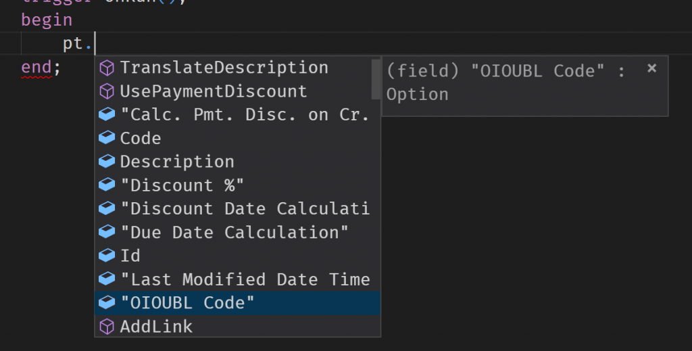Screen dimensions: 692x351
Task: Click the method icon beside AddLink
Action: [x=107, y=327]
